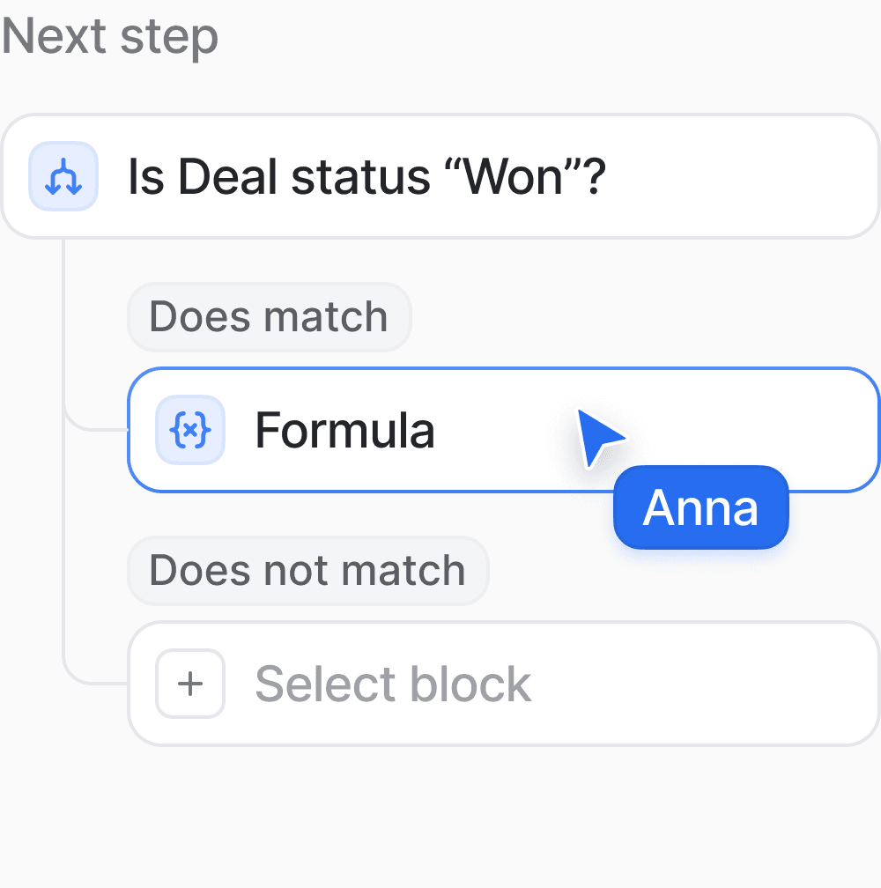This screenshot has width=881, height=888.
Task: Click the plus icon beside Select block
Action: click(190, 684)
